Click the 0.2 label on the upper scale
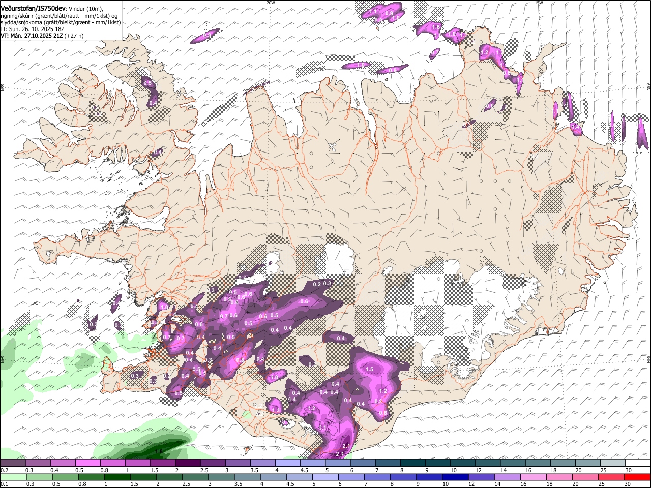 click(x=4, y=470)
